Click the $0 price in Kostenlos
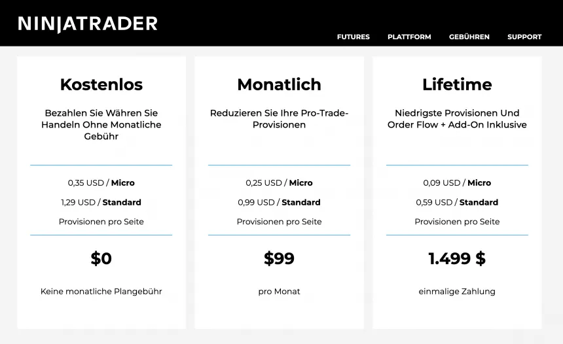Screen dimensions: 563x344 (101, 258)
